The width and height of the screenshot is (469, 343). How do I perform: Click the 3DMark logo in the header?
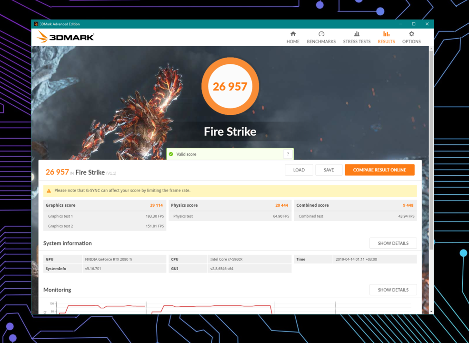(x=66, y=37)
